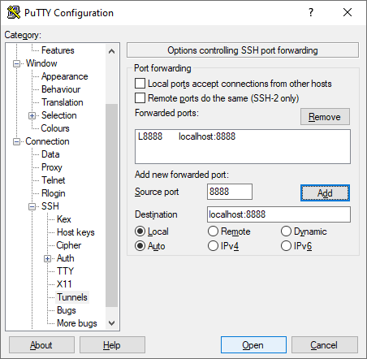Open Translation category
367x359 pixels.
click(x=63, y=102)
